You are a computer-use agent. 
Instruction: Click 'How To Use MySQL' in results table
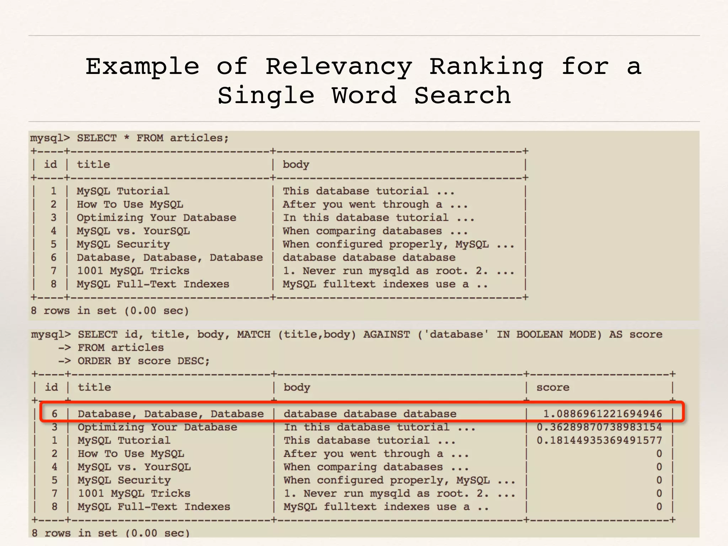click(x=131, y=454)
